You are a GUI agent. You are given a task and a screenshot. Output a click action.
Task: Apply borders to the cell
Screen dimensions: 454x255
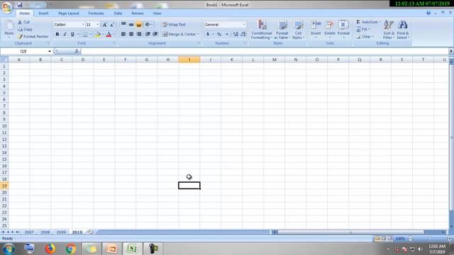click(x=85, y=35)
